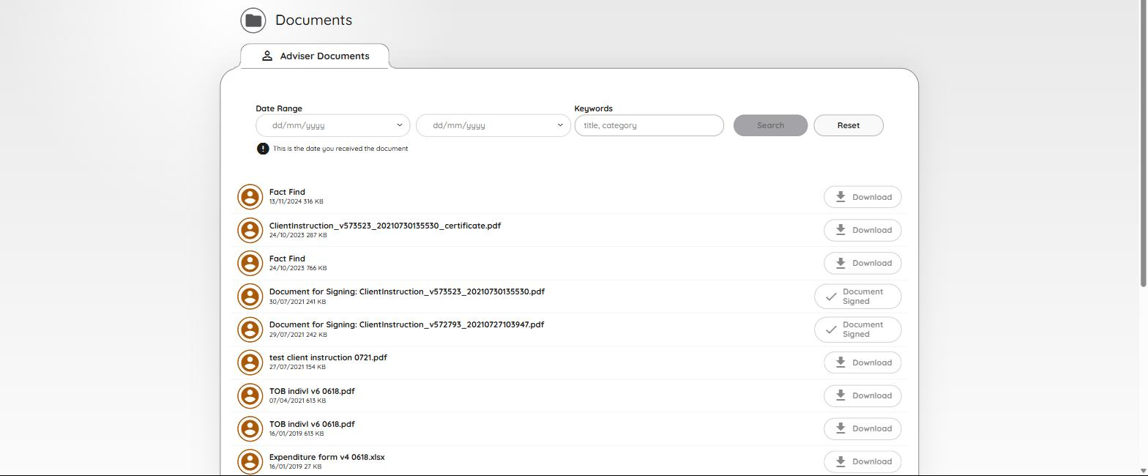The image size is (1148, 476).
Task: Select Fact Find title dated 13/11/2024
Action: coord(287,192)
